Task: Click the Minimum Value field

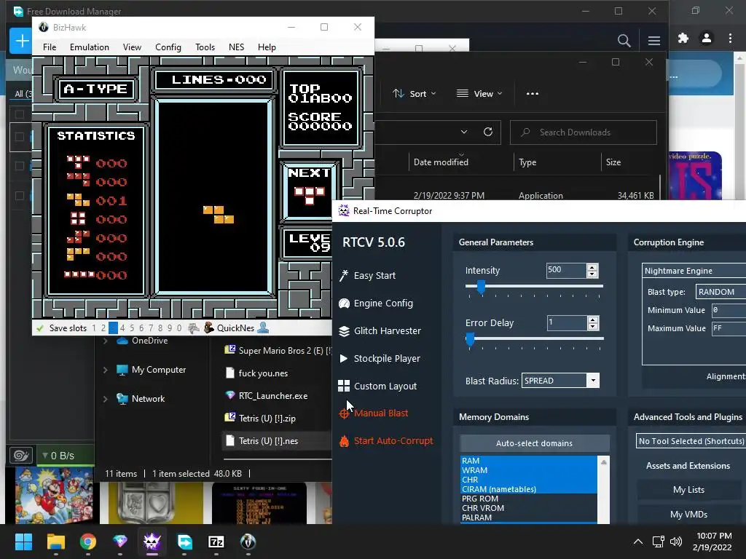Action: click(x=729, y=310)
